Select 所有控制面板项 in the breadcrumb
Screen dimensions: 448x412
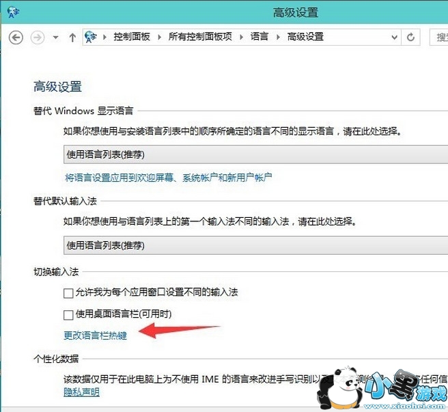(200, 37)
